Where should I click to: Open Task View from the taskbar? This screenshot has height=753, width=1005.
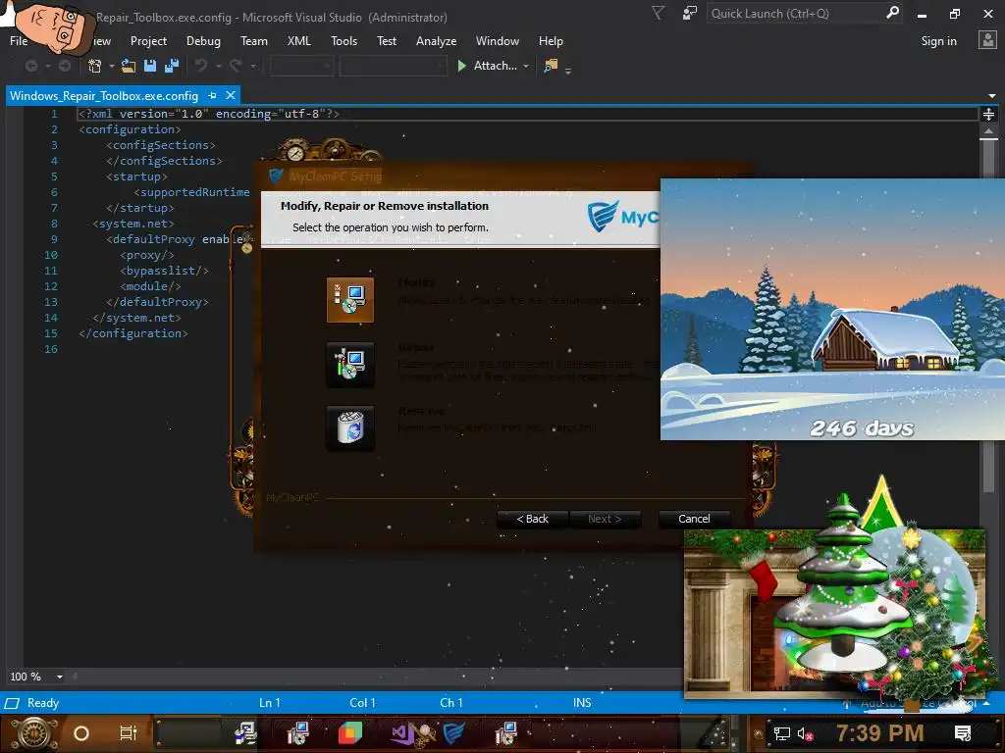tap(129, 733)
